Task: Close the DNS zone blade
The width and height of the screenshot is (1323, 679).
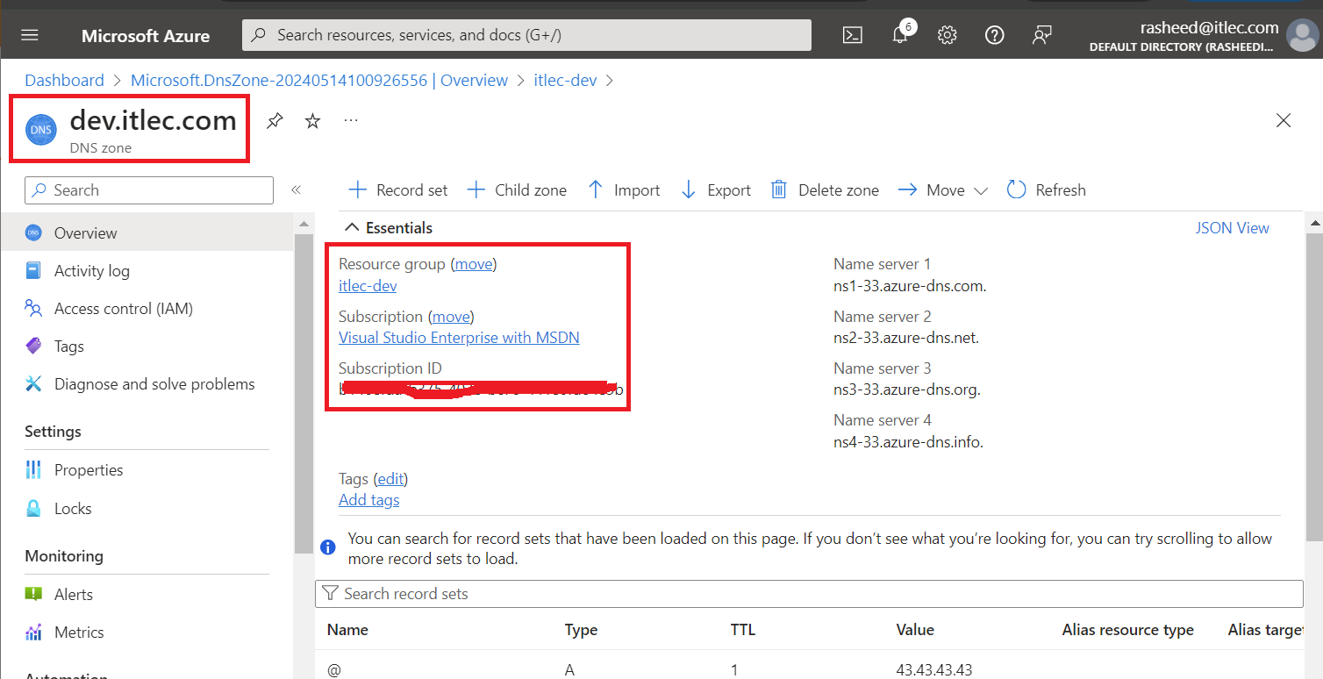Action: pyautogui.click(x=1284, y=121)
